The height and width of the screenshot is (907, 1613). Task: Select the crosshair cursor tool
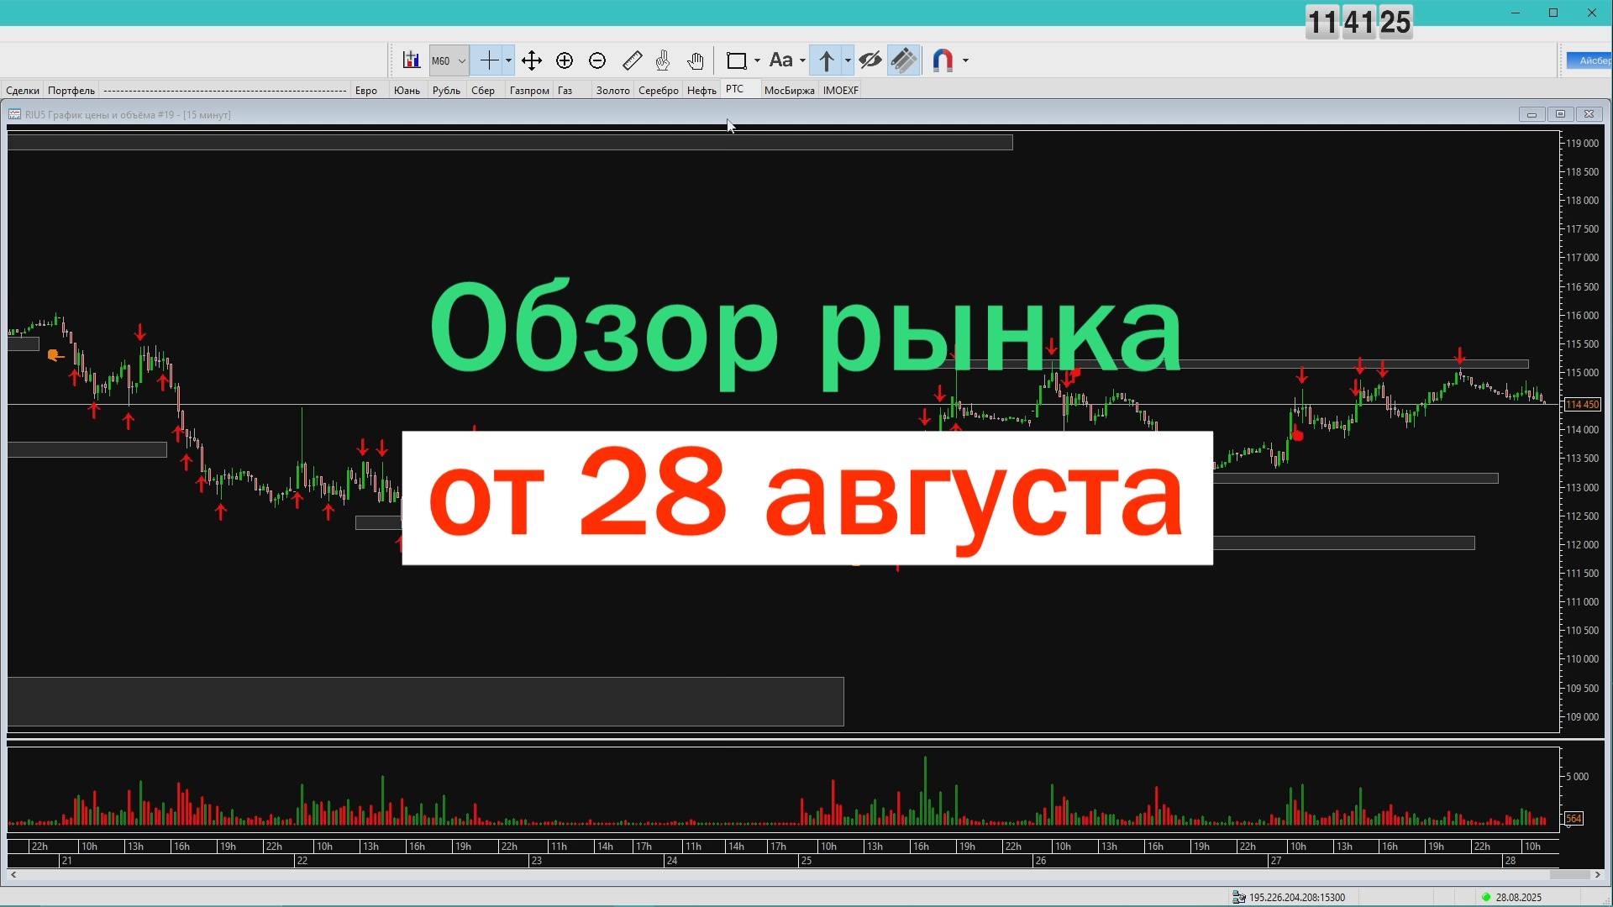(488, 60)
